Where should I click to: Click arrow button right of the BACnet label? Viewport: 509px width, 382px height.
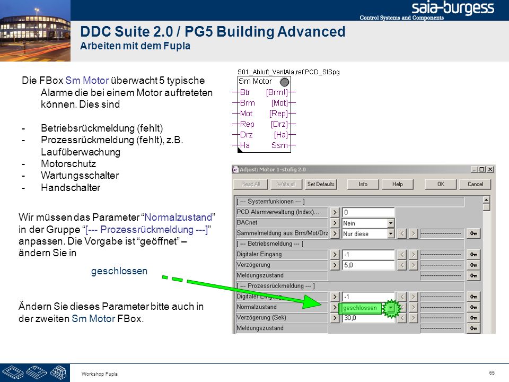tap(335, 223)
